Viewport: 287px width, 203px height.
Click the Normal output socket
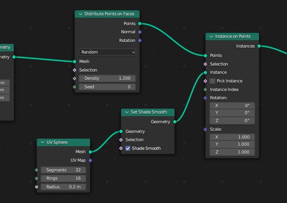(140, 32)
